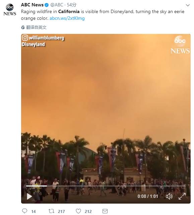Click the ABC News account name
This screenshot has height=215, width=194.
click(32, 5)
